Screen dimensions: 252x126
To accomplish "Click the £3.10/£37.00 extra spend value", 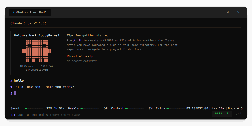I will pyautogui.click(x=197, y=108).
